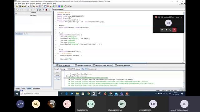Switch to AssertionDemo.java file tab

pos(122,65)
